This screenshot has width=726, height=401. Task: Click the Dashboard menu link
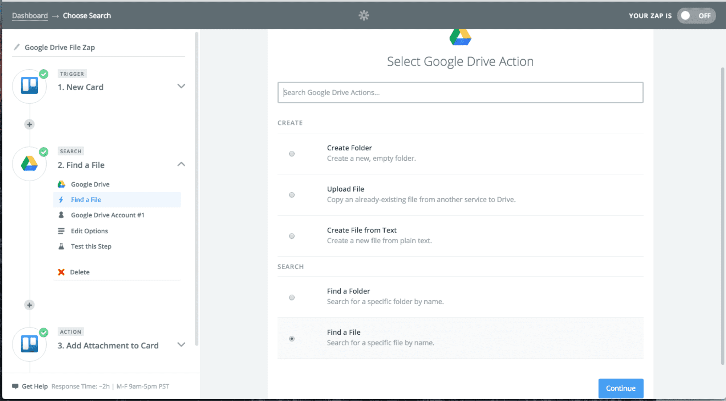30,15
